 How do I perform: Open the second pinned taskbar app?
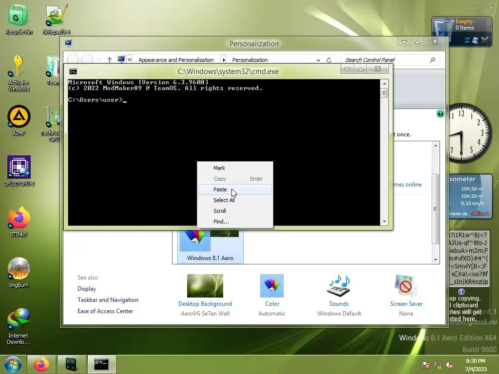(x=71, y=364)
